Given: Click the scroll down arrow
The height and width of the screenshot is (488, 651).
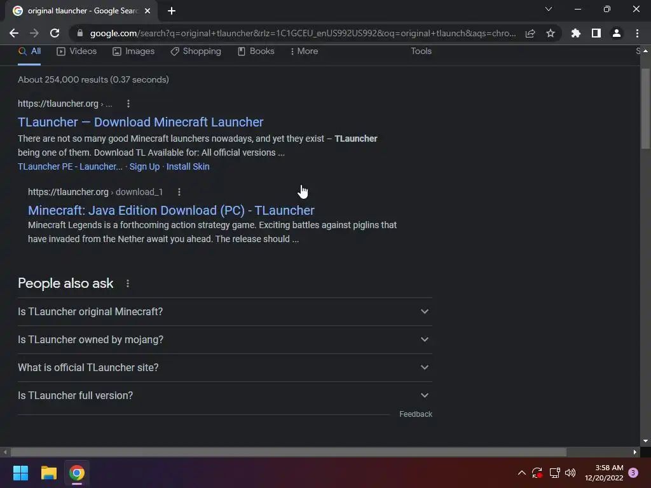Looking at the screenshot, I should point(645,441).
